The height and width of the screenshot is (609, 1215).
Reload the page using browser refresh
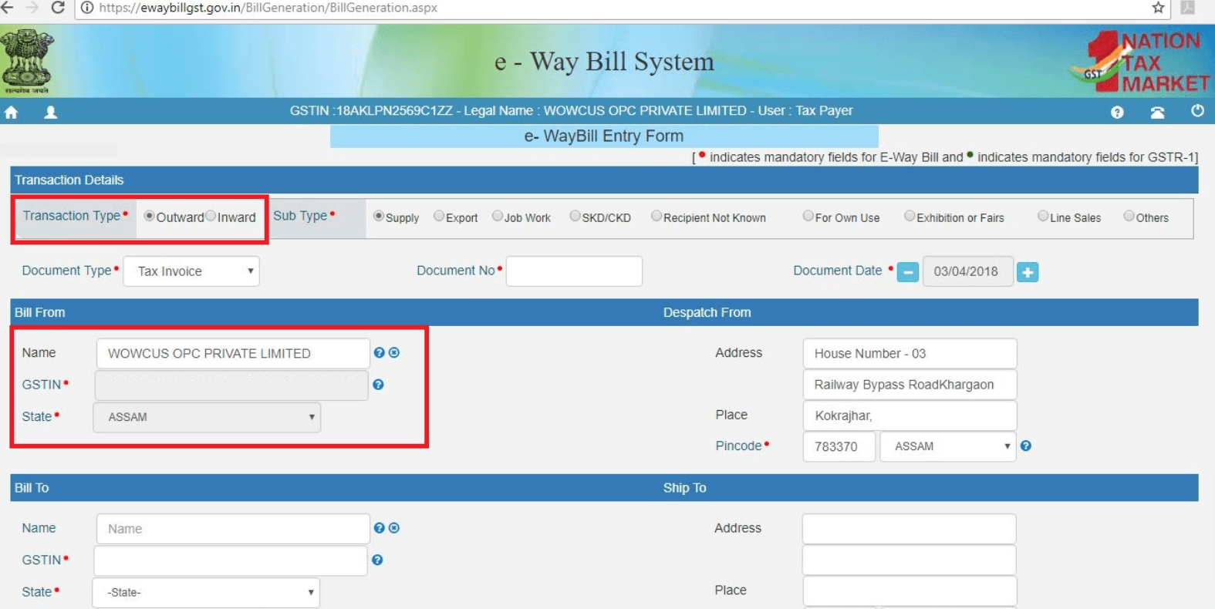pos(58,8)
